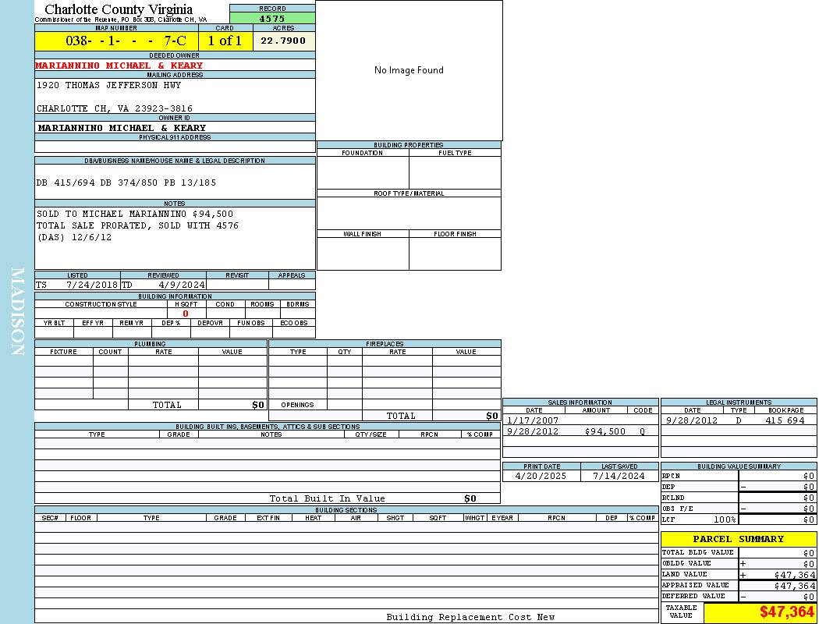
Task: Click the land value $47,364 row
Action: click(x=738, y=574)
